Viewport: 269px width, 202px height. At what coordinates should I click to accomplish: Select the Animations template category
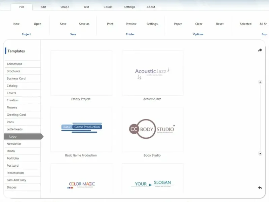pyautogui.click(x=23, y=64)
